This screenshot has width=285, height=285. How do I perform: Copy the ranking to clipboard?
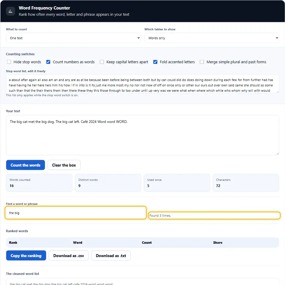click(x=26, y=256)
